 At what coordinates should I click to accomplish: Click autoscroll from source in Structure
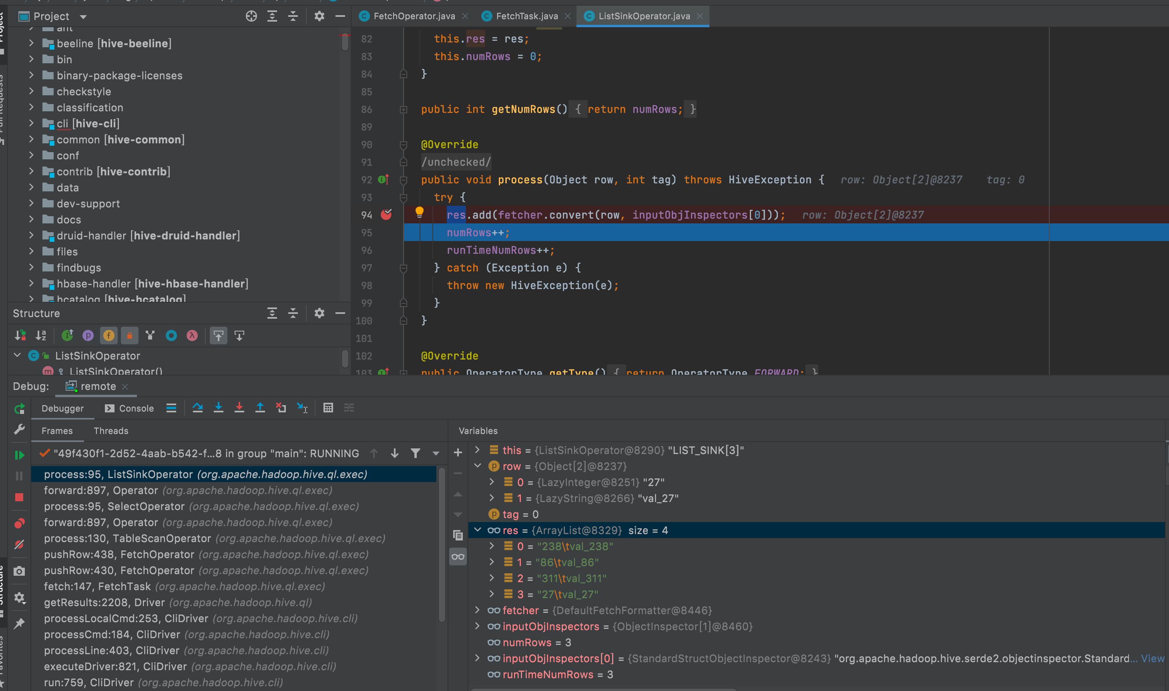click(239, 335)
